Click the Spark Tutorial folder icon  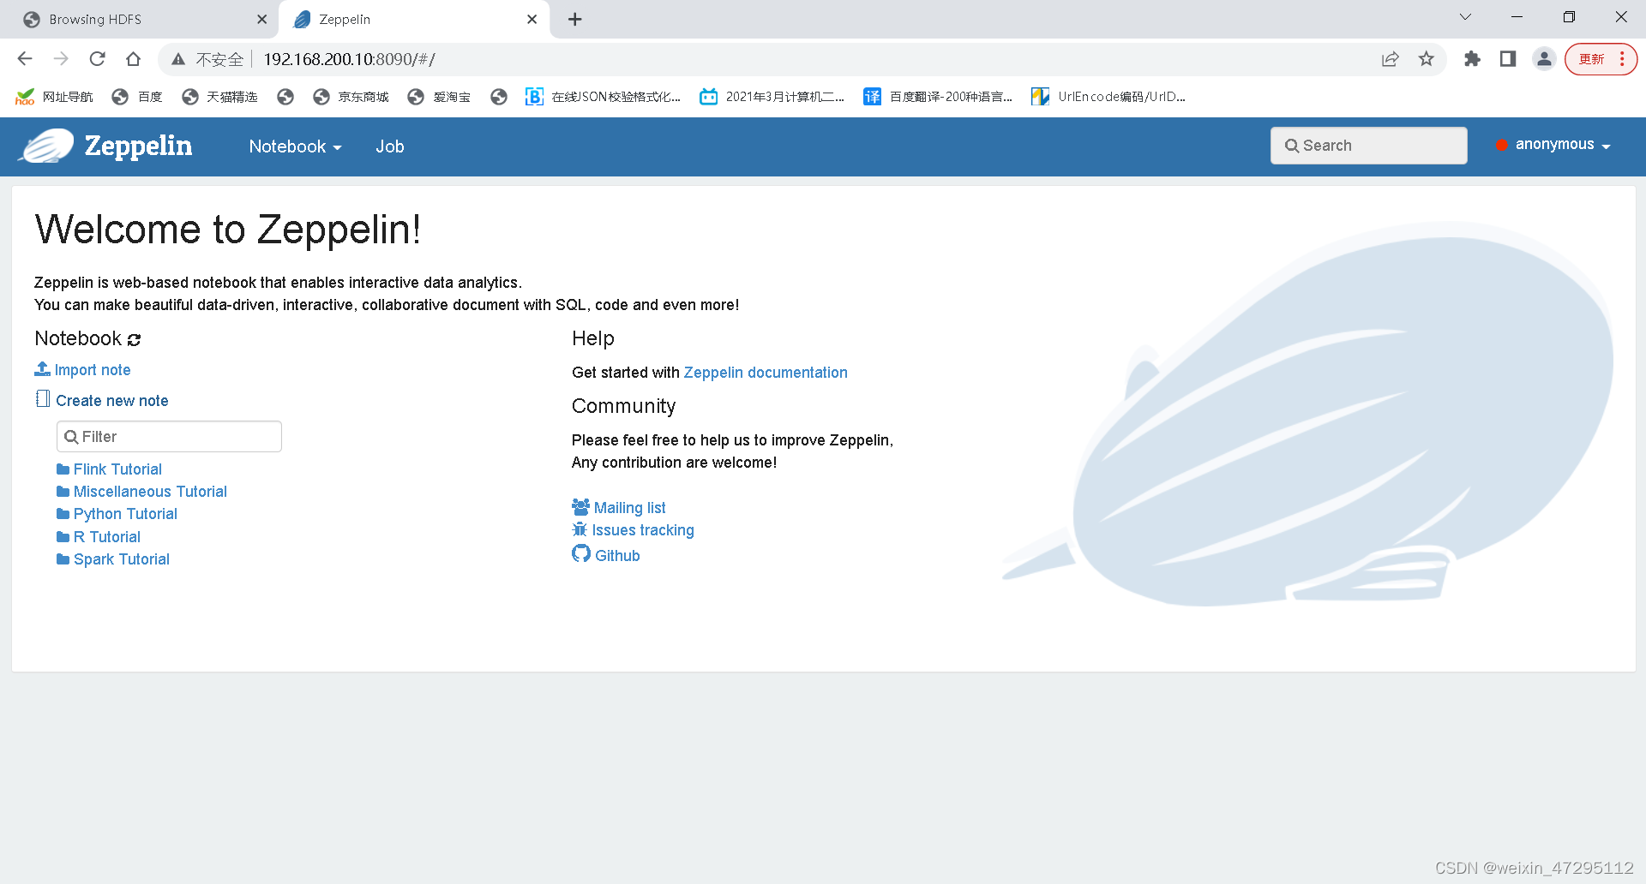(x=62, y=558)
